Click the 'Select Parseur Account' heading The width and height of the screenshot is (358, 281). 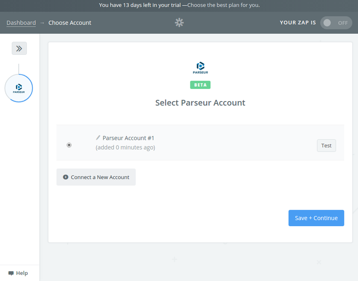coord(200,103)
